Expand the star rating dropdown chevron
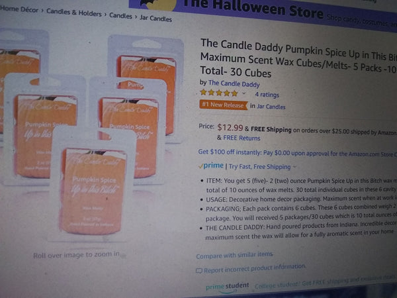The height and width of the screenshot is (298, 397). click(x=243, y=93)
